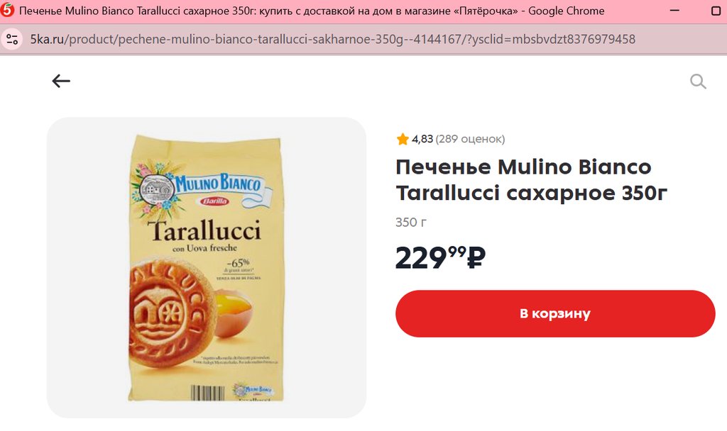This screenshot has height=431, width=727.
Task: Focus the 5ka.ru URL address field
Action: coord(332,40)
